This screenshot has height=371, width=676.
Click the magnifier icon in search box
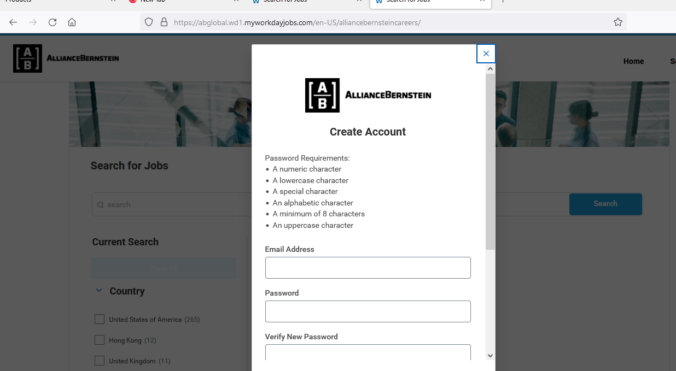click(100, 205)
